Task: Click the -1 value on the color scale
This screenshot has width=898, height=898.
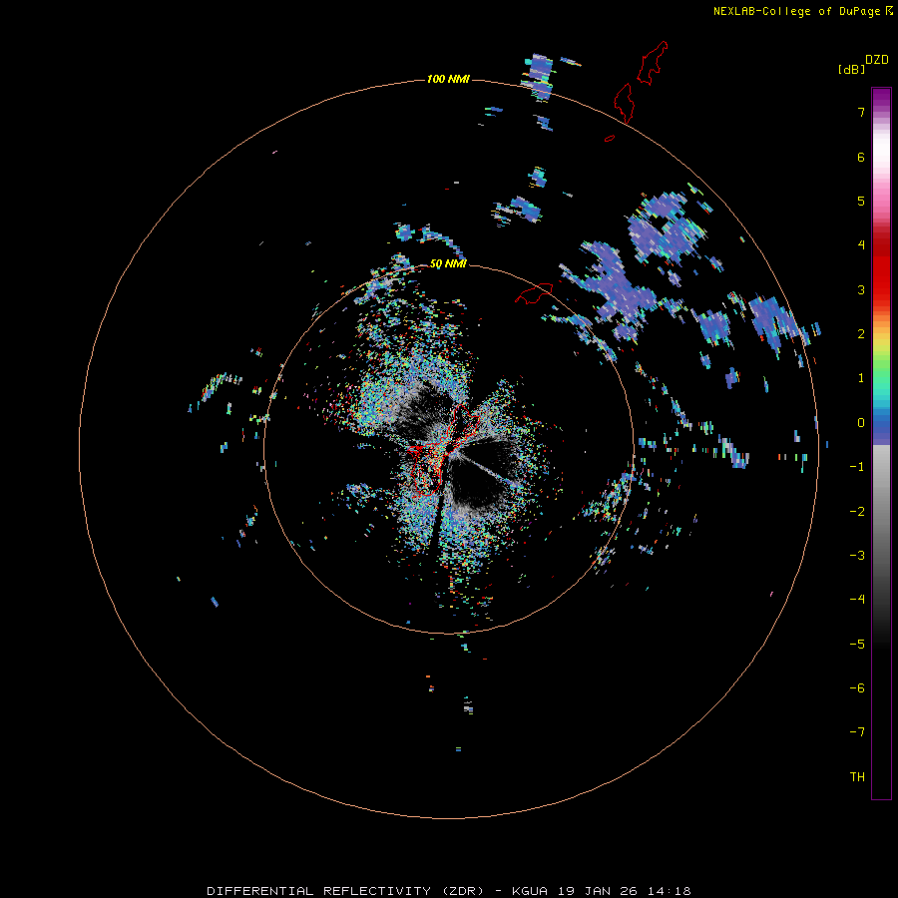Action: click(857, 467)
